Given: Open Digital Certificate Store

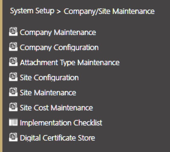Looking at the screenshot, I should coord(58,138).
